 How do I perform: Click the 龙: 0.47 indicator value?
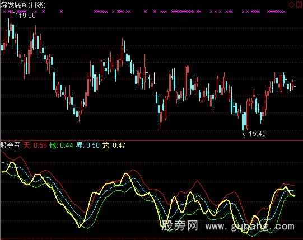(114, 145)
